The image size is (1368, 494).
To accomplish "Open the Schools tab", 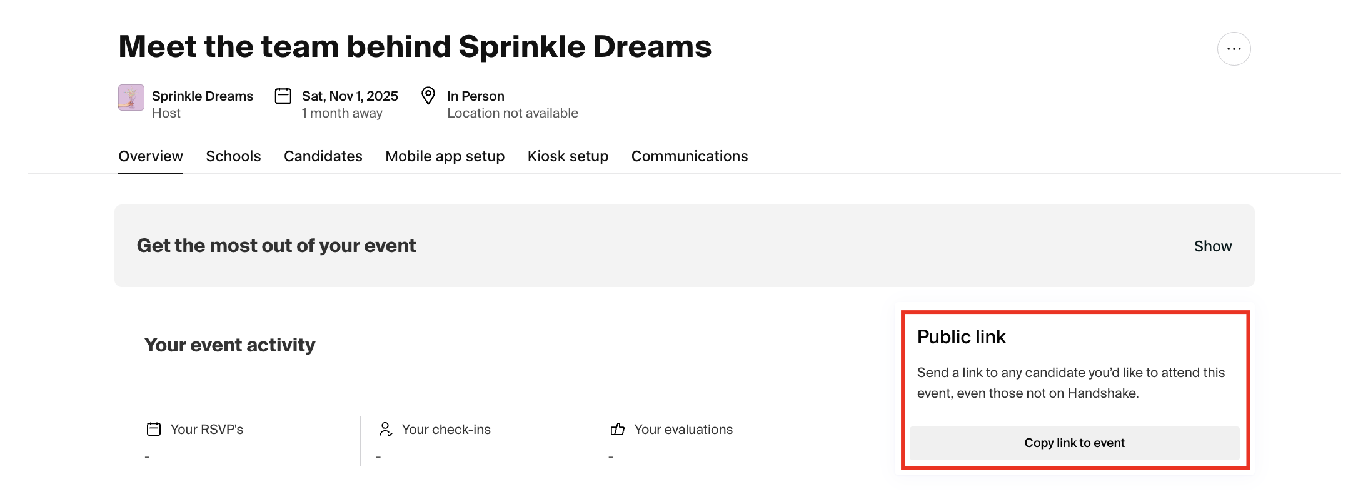I will (x=233, y=156).
